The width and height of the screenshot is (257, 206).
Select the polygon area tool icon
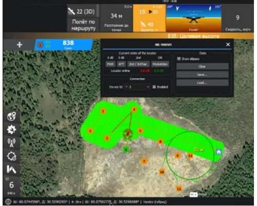click(x=11, y=156)
